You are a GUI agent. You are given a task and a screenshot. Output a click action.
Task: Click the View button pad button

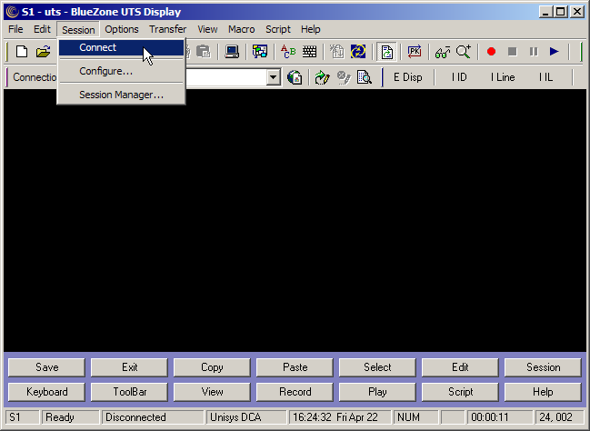[212, 392]
